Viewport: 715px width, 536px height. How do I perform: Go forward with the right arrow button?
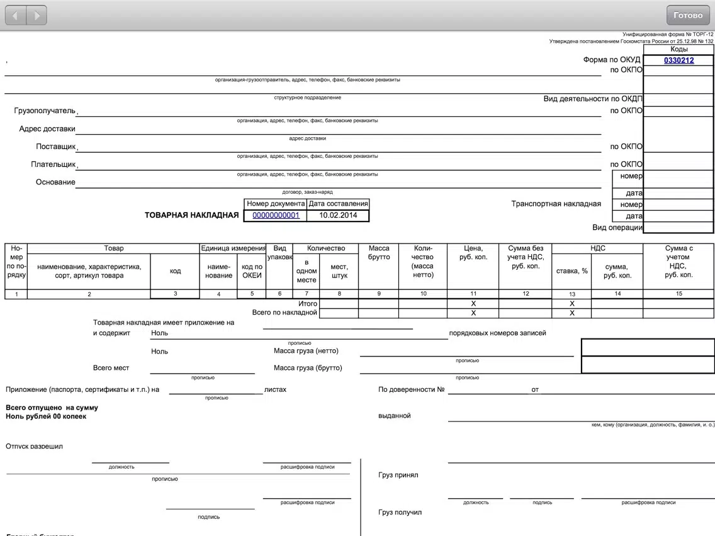37,15
